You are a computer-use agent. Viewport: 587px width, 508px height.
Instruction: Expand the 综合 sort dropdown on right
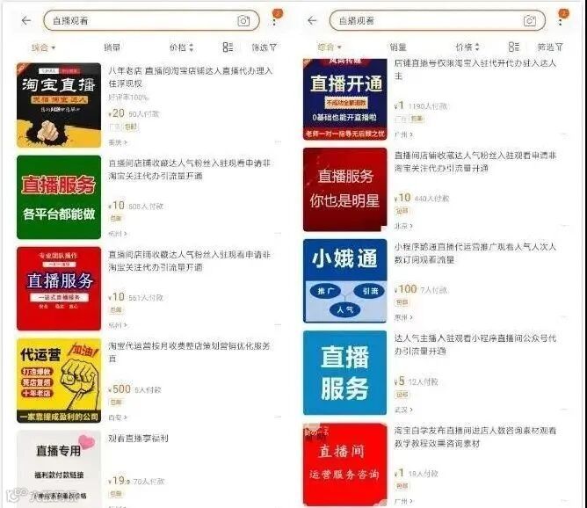[x=330, y=47]
